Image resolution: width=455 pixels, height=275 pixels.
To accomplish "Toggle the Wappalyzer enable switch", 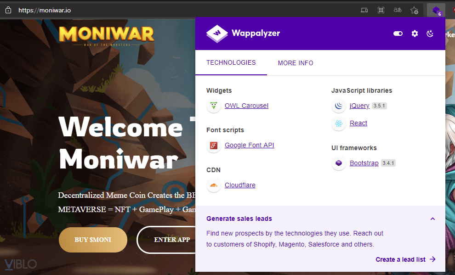I will (x=398, y=34).
